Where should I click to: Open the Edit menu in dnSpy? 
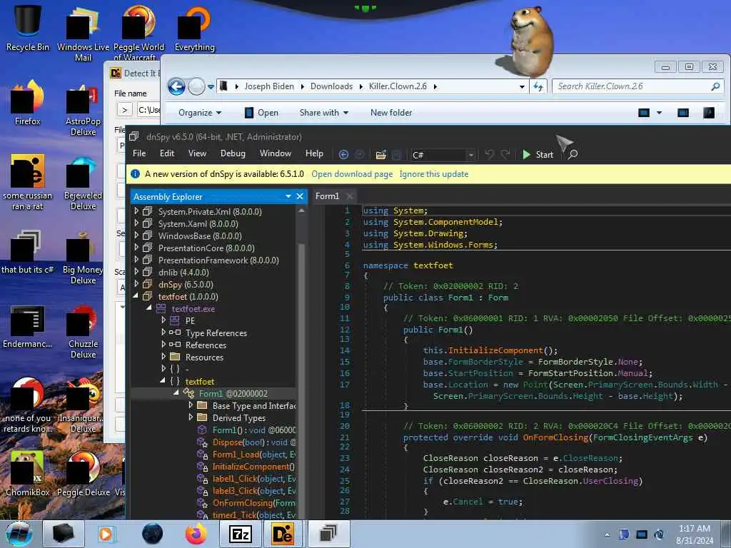tap(167, 153)
